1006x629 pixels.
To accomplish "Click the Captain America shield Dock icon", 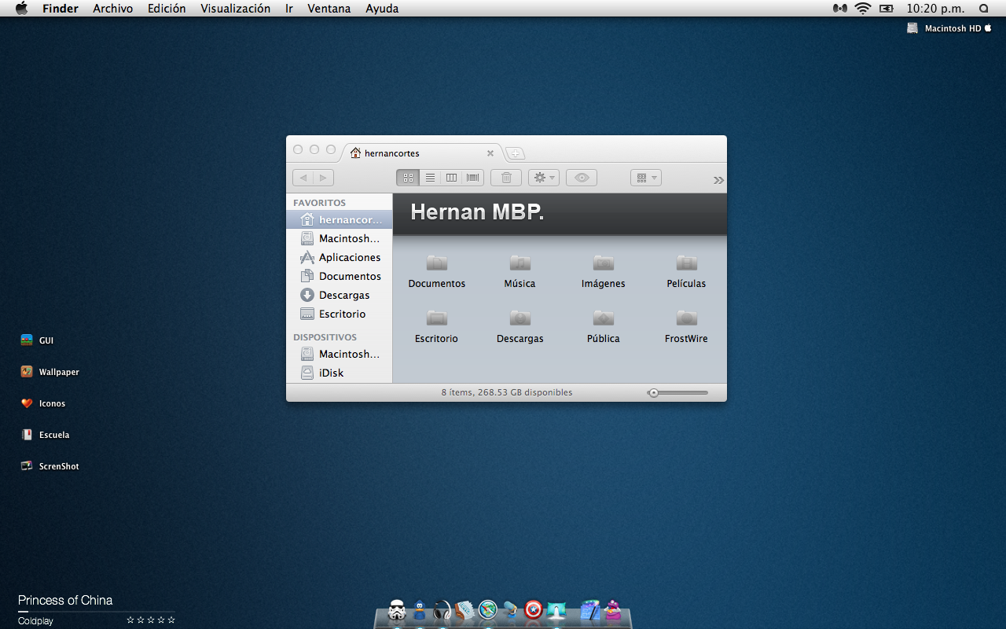I will pos(534,609).
